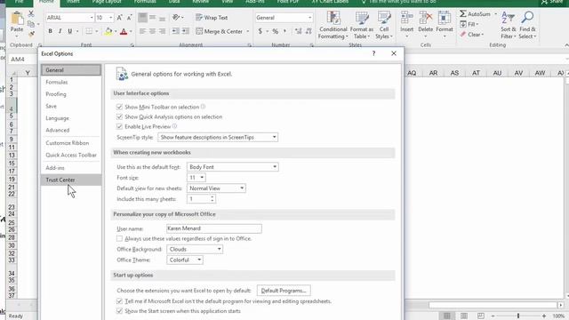Select Customize Ribbon category

pyautogui.click(x=71, y=143)
